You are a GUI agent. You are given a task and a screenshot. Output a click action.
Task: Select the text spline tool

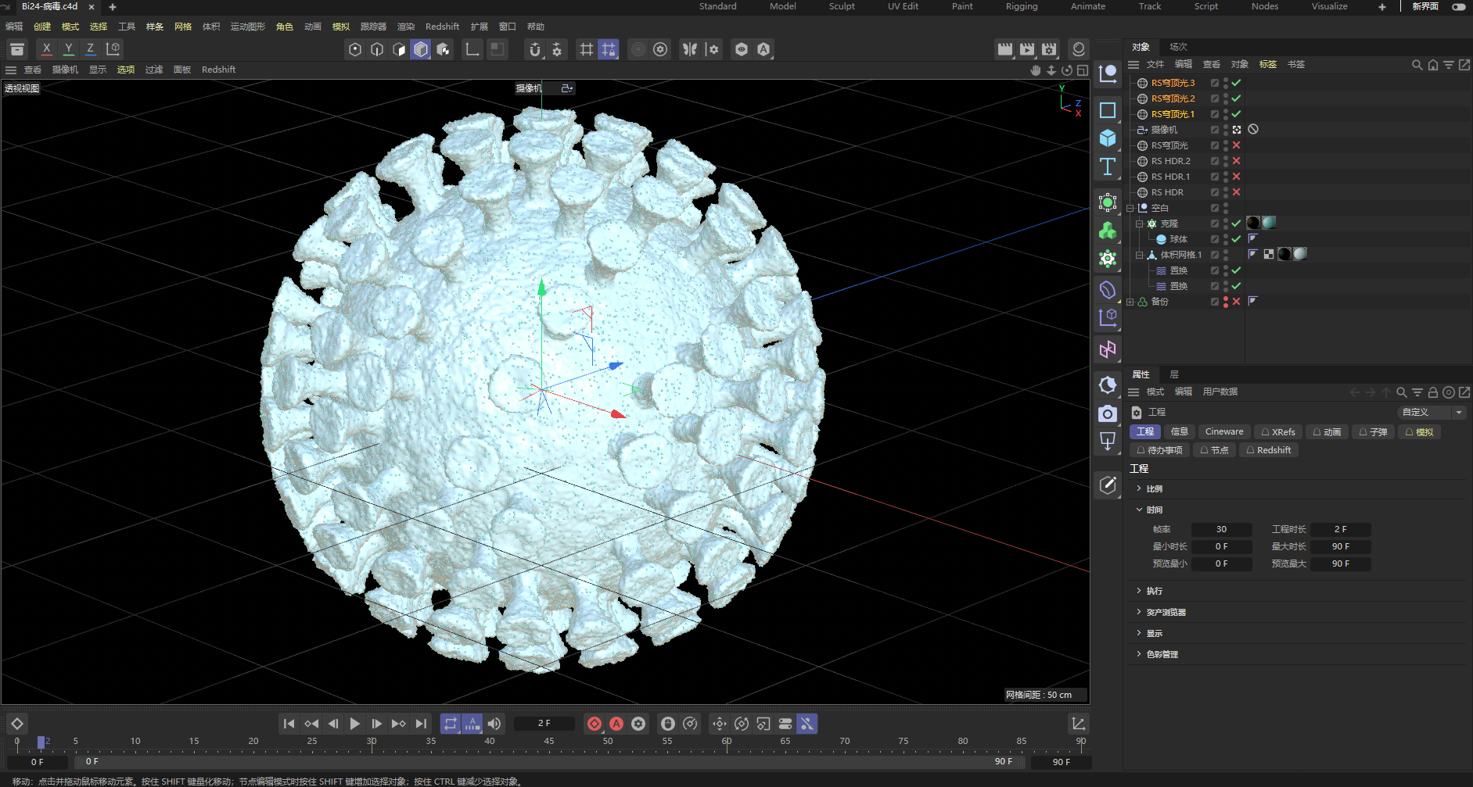click(x=1108, y=166)
